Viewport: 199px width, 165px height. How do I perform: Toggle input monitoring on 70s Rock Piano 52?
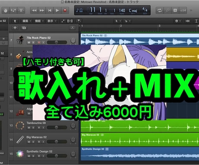[x=43, y=43]
